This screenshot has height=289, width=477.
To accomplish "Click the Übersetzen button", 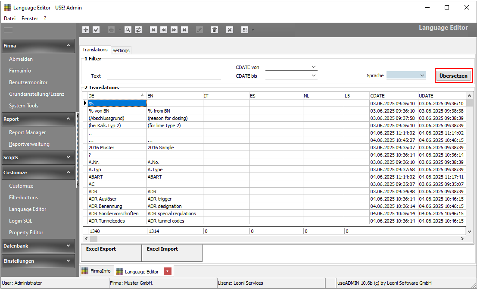I will pyautogui.click(x=453, y=76).
